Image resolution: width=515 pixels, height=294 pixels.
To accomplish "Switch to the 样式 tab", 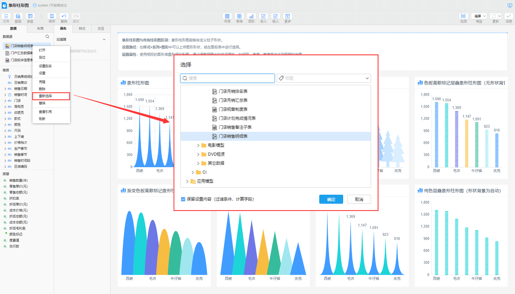I will [82, 29].
